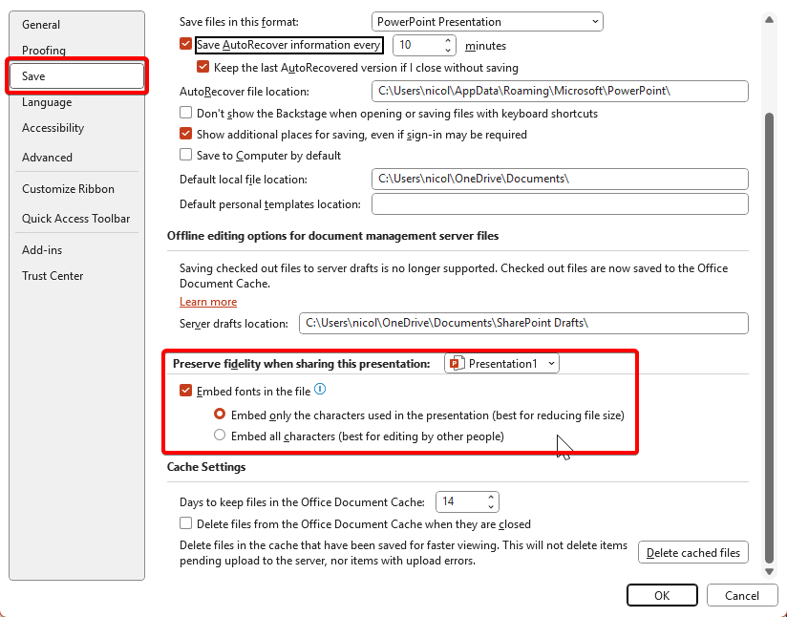This screenshot has height=617, width=787.
Task: Open the Accessibility options category
Action: (76, 128)
